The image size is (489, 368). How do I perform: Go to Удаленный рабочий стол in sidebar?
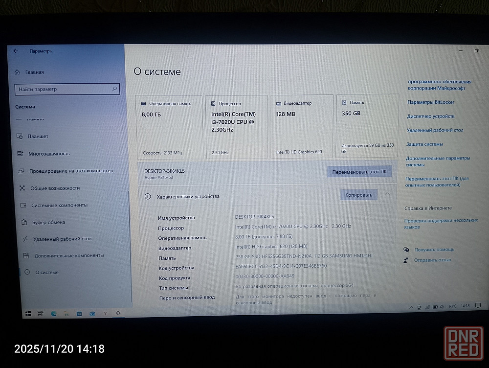click(x=62, y=239)
